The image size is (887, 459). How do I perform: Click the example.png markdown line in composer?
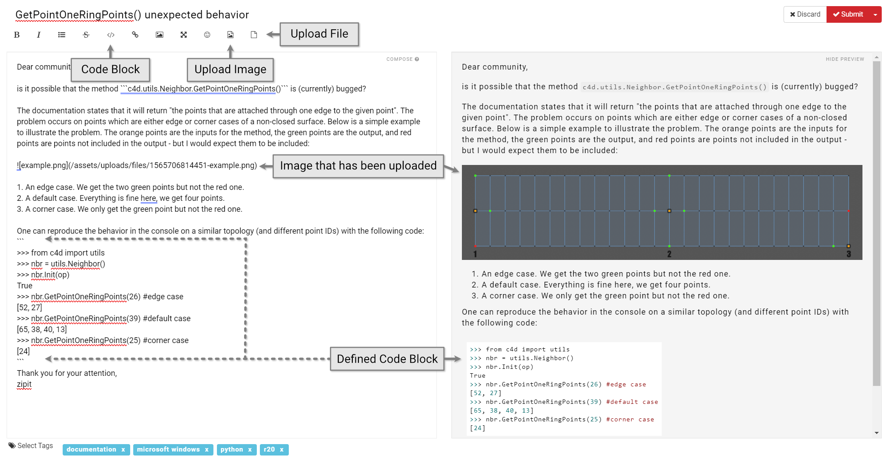[x=137, y=165]
